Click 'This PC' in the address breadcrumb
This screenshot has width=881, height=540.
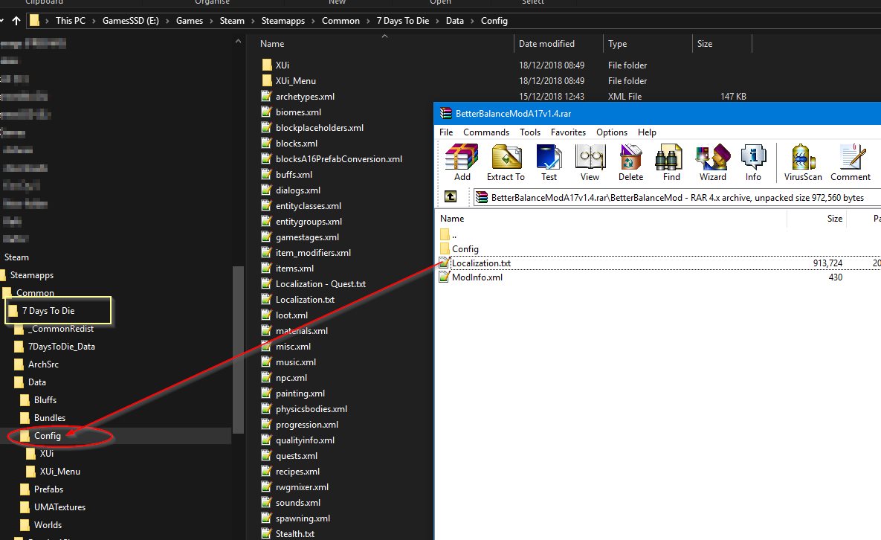click(x=70, y=21)
